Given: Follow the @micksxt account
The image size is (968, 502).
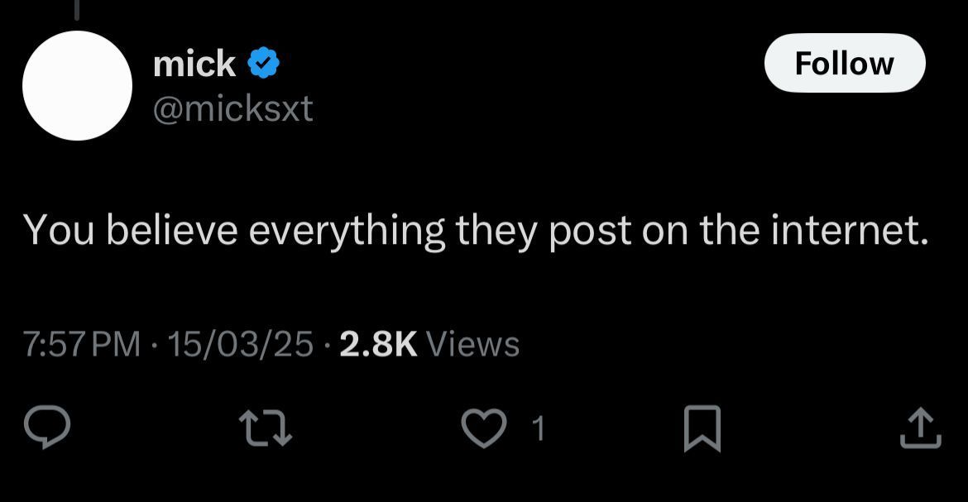Looking at the screenshot, I should coord(844,63).
